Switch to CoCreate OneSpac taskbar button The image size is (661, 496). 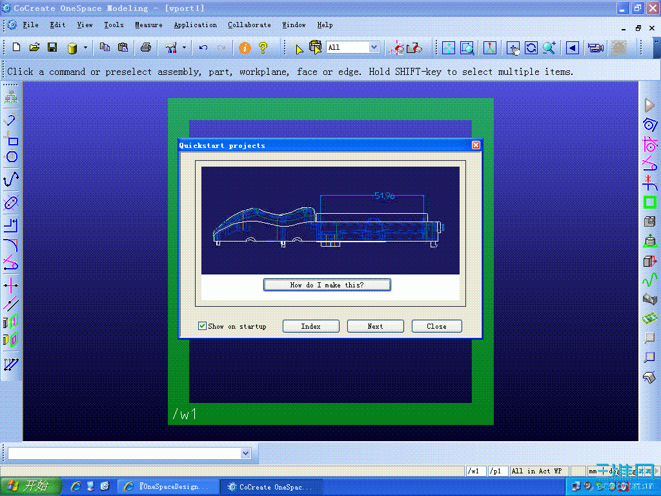[x=272, y=486]
